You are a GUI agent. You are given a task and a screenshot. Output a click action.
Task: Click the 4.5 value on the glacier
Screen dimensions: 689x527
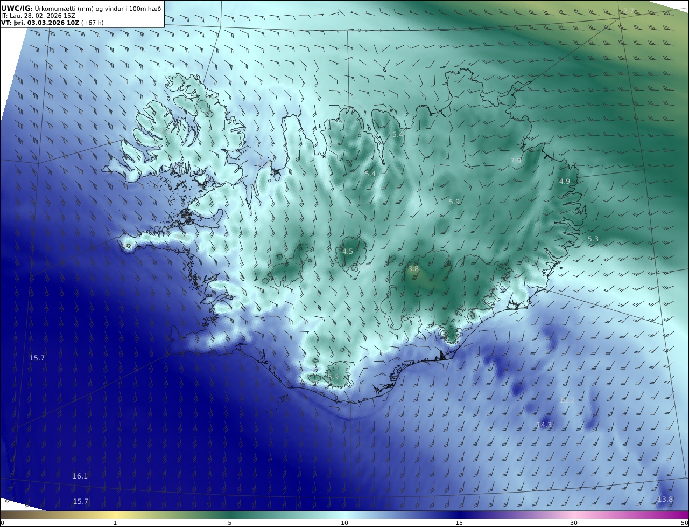point(348,251)
